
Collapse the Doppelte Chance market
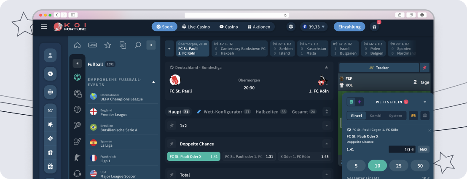[326, 144]
